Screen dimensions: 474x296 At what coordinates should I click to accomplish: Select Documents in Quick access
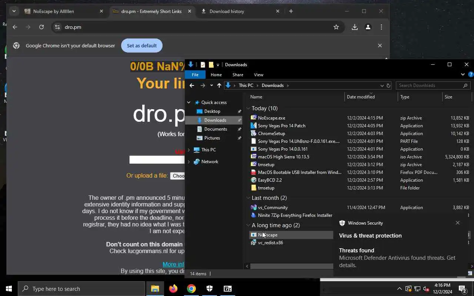click(216, 129)
